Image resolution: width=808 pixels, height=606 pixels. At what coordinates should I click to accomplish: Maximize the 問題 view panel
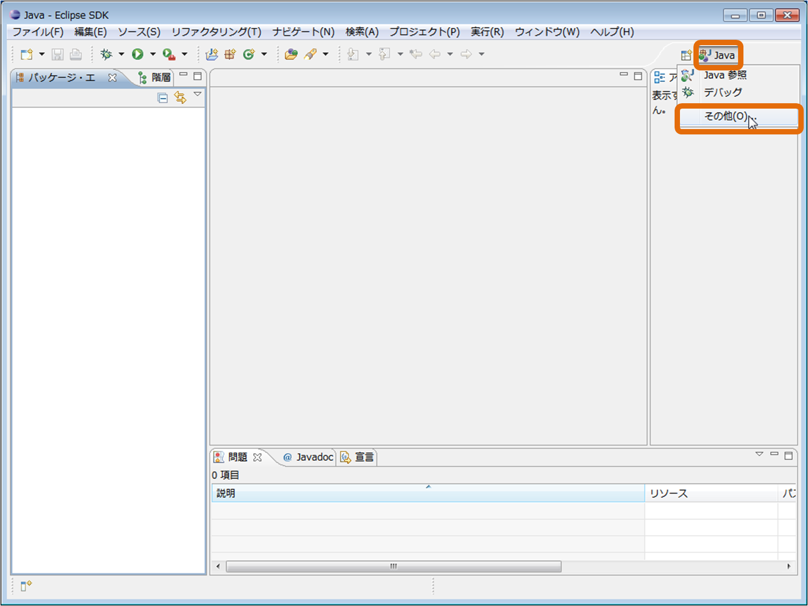(788, 456)
